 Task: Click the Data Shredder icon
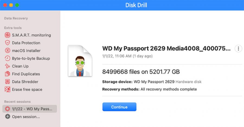pos(7,82)
